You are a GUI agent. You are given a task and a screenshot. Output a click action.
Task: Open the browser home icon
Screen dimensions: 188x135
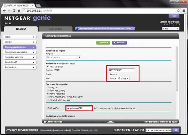tap(19, 11)
